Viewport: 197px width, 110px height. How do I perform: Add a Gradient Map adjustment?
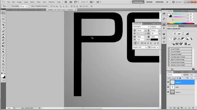pos(185,44)
